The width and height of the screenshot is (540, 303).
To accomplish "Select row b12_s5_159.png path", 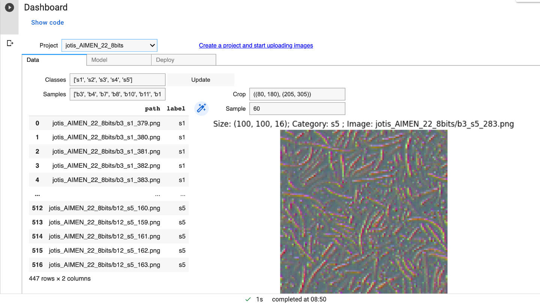I will coord(105,222).
